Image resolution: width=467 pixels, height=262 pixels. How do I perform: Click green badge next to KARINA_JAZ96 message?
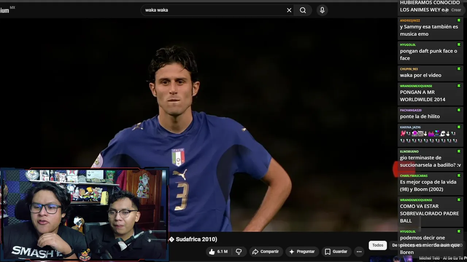click(x=459, y=127)
